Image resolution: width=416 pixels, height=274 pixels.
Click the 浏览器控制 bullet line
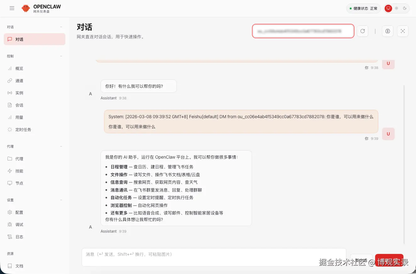tap(139, 205)
